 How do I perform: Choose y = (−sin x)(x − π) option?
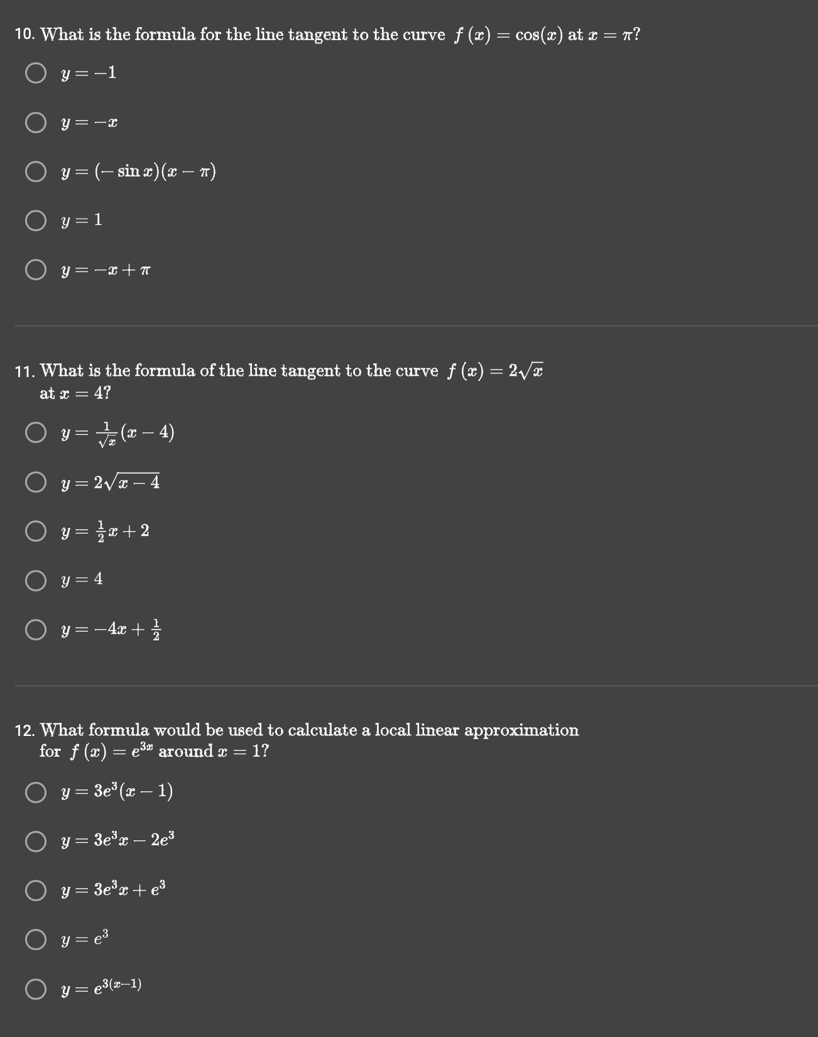pyautogui.click(x=36, y=171)
